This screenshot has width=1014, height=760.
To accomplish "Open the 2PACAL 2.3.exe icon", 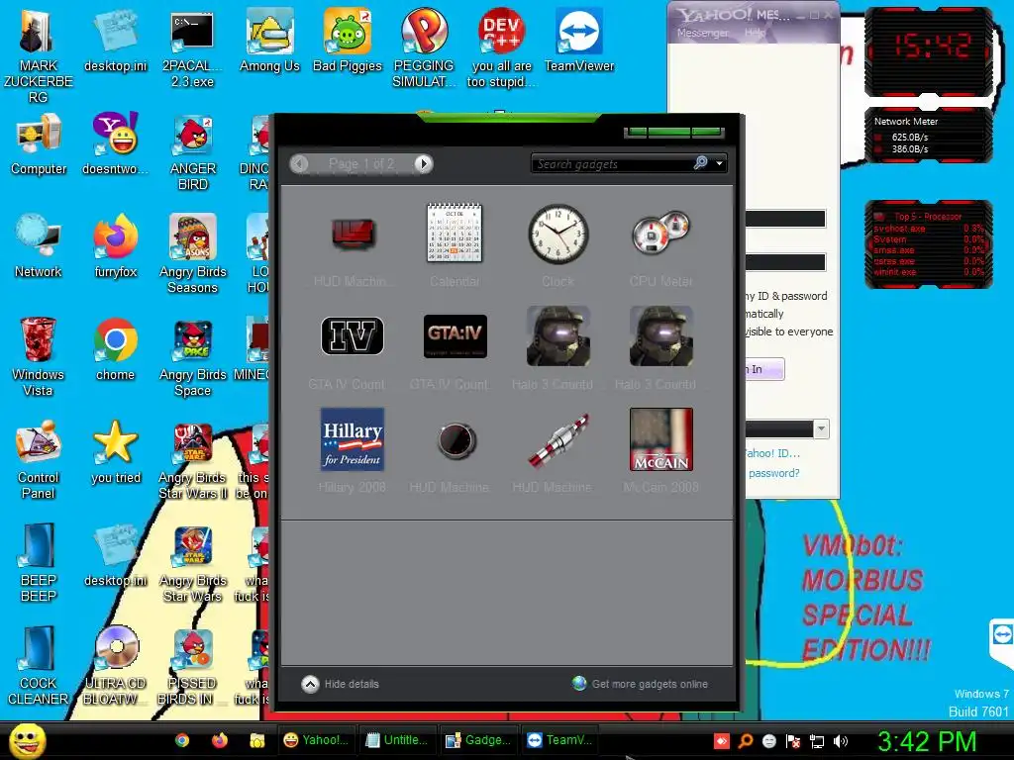I will 192,48.
